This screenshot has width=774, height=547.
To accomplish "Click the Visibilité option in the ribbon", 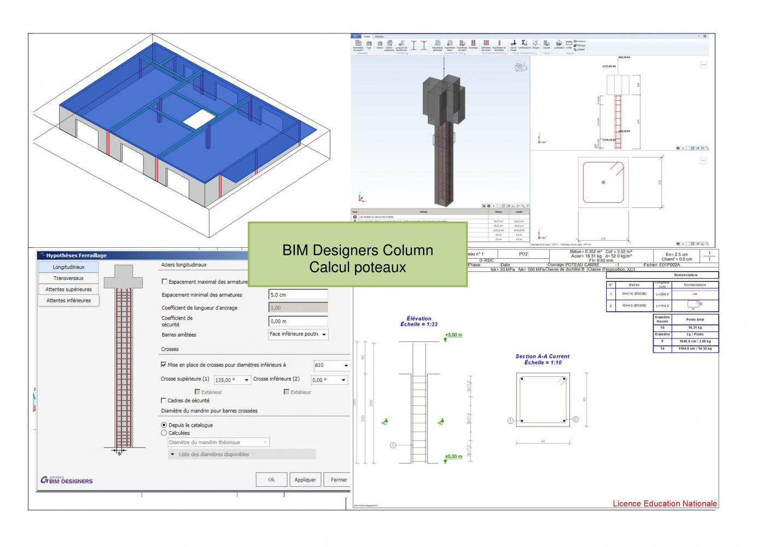I will pyautogui.click(x=579, y=49).
